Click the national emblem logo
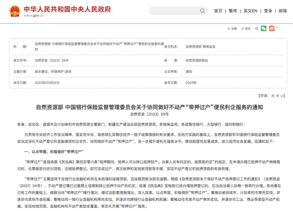Viewport: 293px width, 211px height. (15, 11)
